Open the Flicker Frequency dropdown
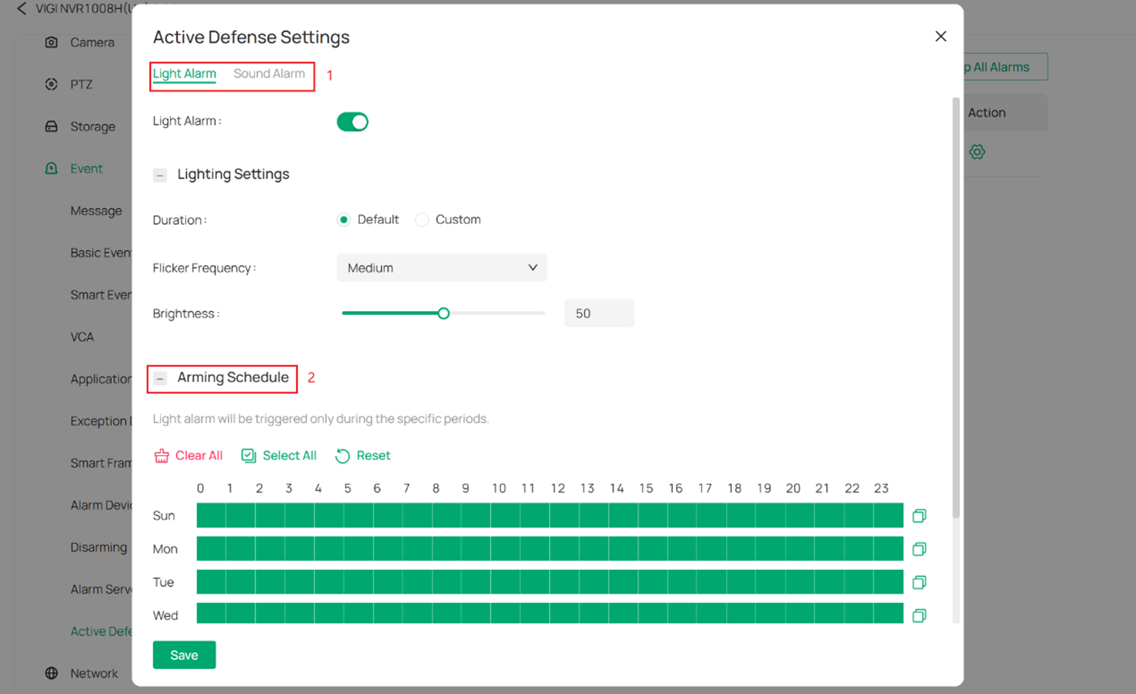Screen dimensions: 1136x694 441,267
